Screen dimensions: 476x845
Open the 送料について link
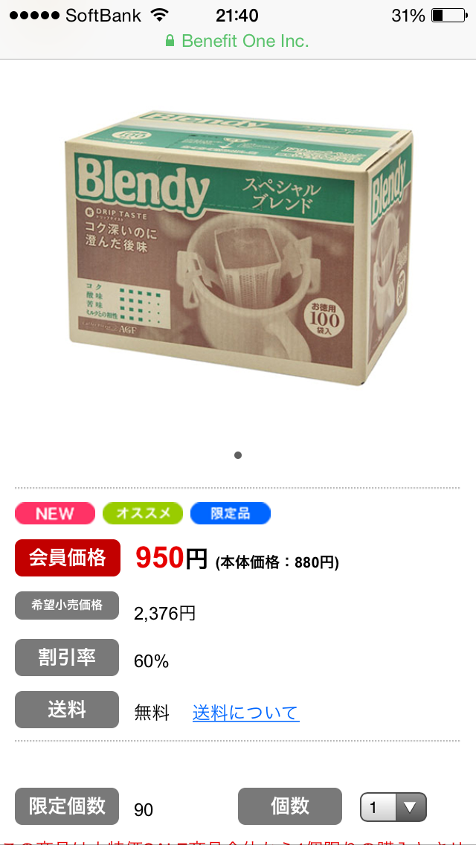tap(246, 713)
